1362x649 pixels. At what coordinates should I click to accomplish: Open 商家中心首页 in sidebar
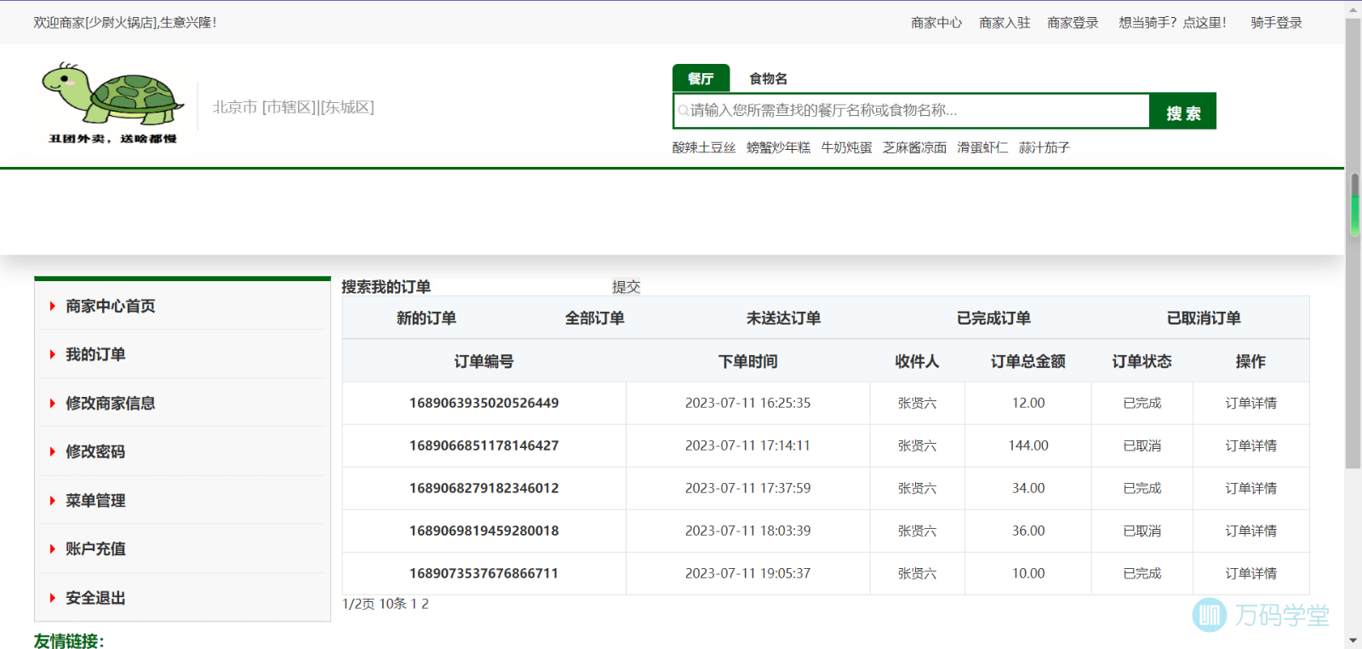[111, 306]
